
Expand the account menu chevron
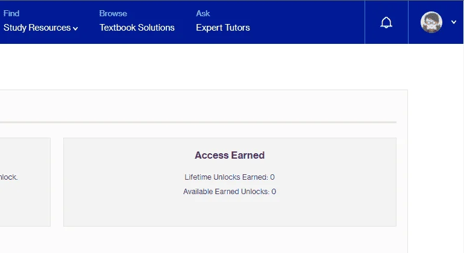tap(454, 22)
